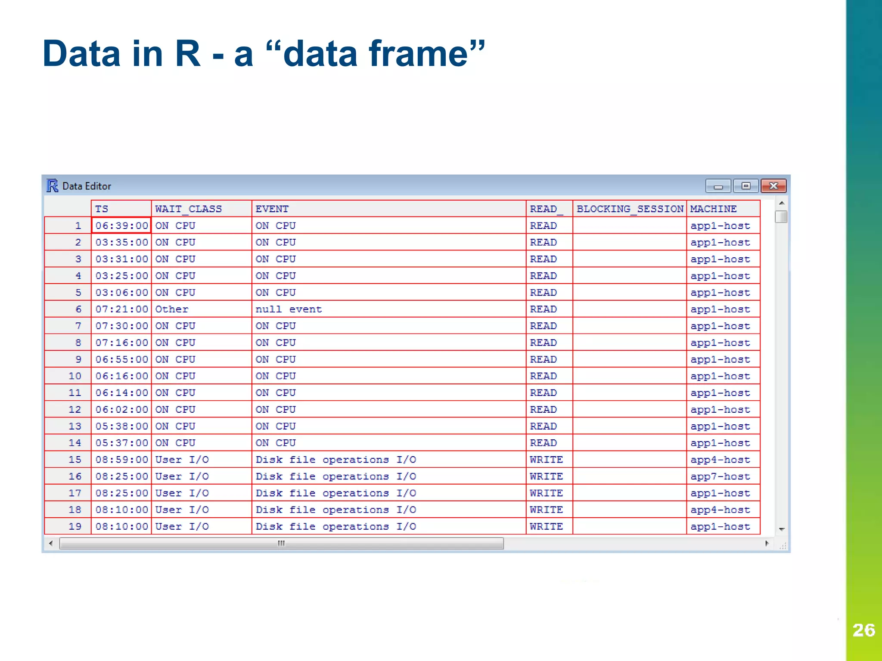This screenshot has height=661, width=882.
Task: Click the TS cell 03:06:00
Action: tap(121, 293)
